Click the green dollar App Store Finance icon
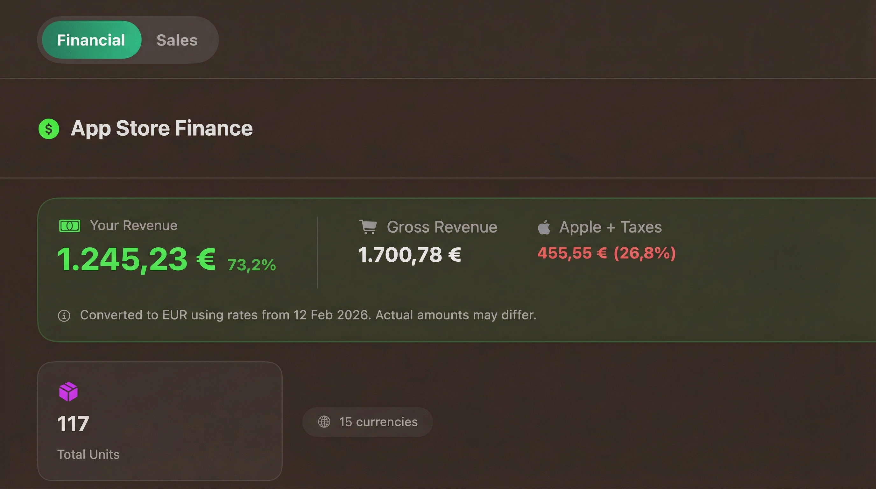876x489 pixels. [x=49, y=129]
